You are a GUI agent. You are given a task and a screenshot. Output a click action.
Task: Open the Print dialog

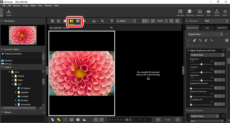coord(208,13)
